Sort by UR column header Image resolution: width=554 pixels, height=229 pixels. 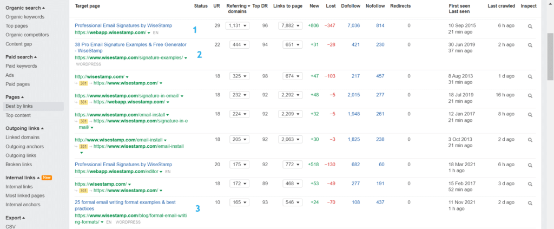(x=216, y=6)
